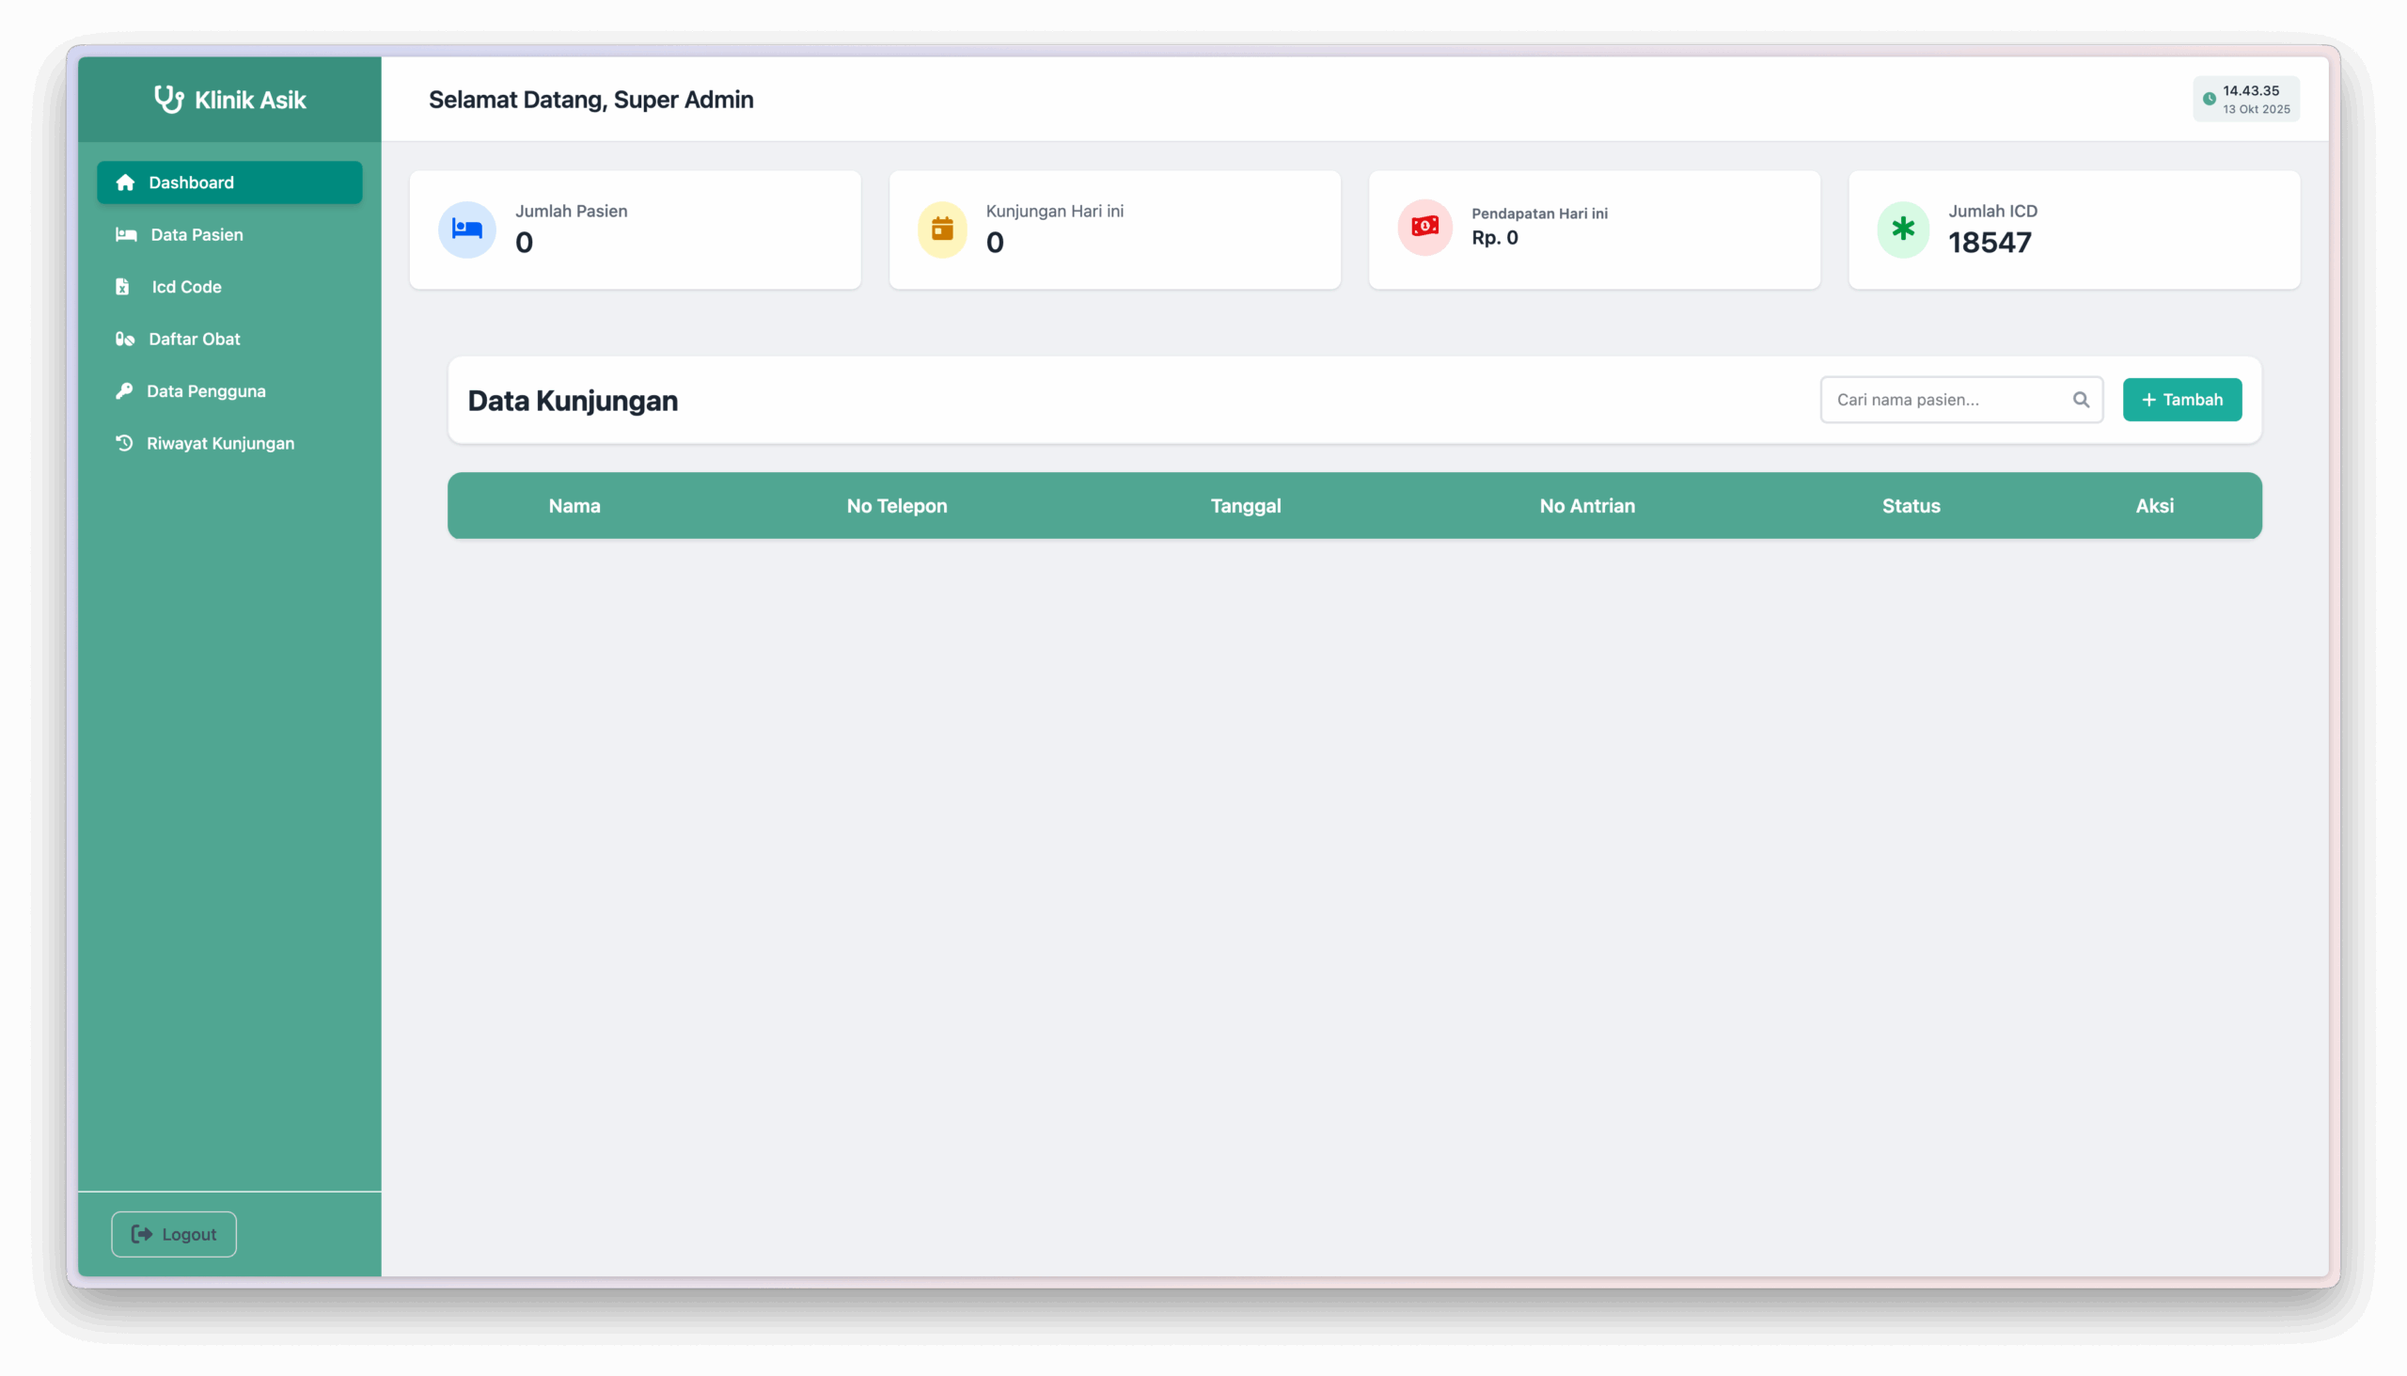Click the Logout button
Viewport: 2407px width, 1376px height.
174,1233
